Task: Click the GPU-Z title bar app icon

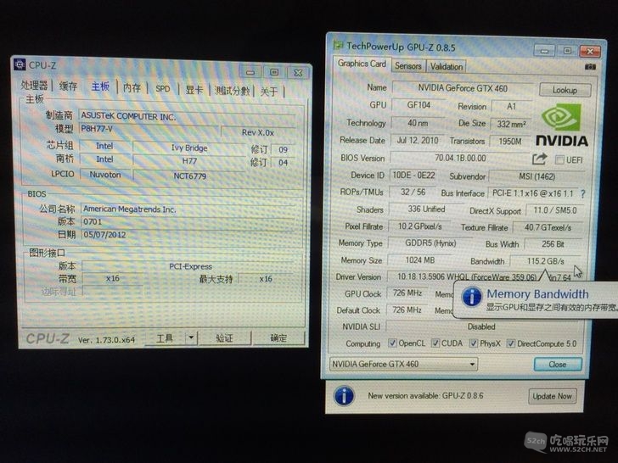Action: (x=338, y=45)
